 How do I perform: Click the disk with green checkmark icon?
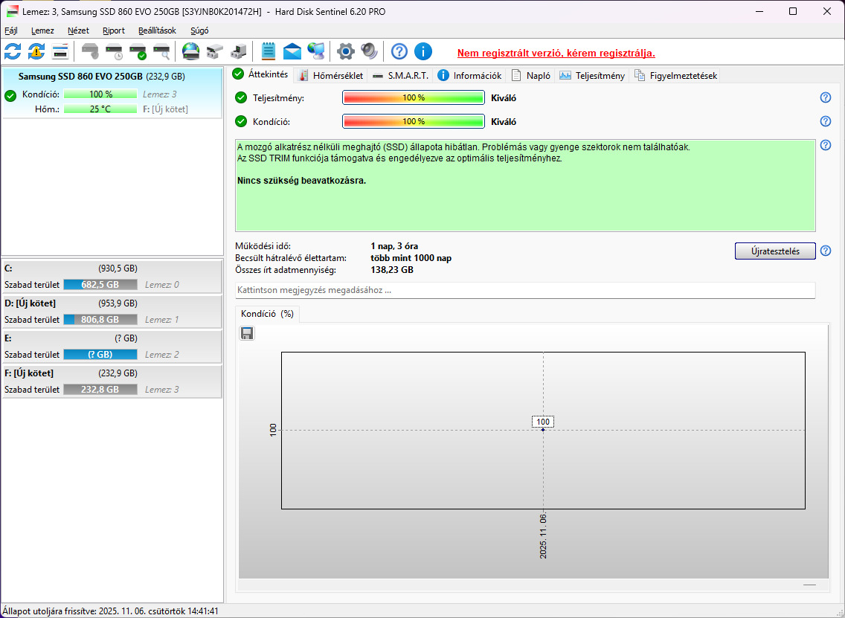[x=138, y=52]
